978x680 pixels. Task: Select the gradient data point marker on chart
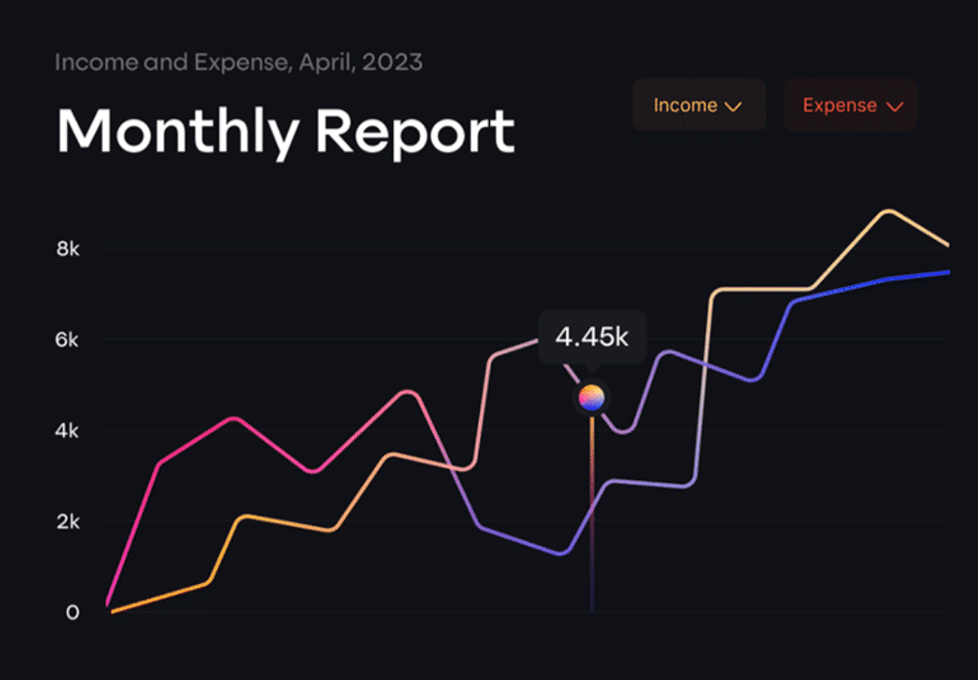tap(591, 397)
